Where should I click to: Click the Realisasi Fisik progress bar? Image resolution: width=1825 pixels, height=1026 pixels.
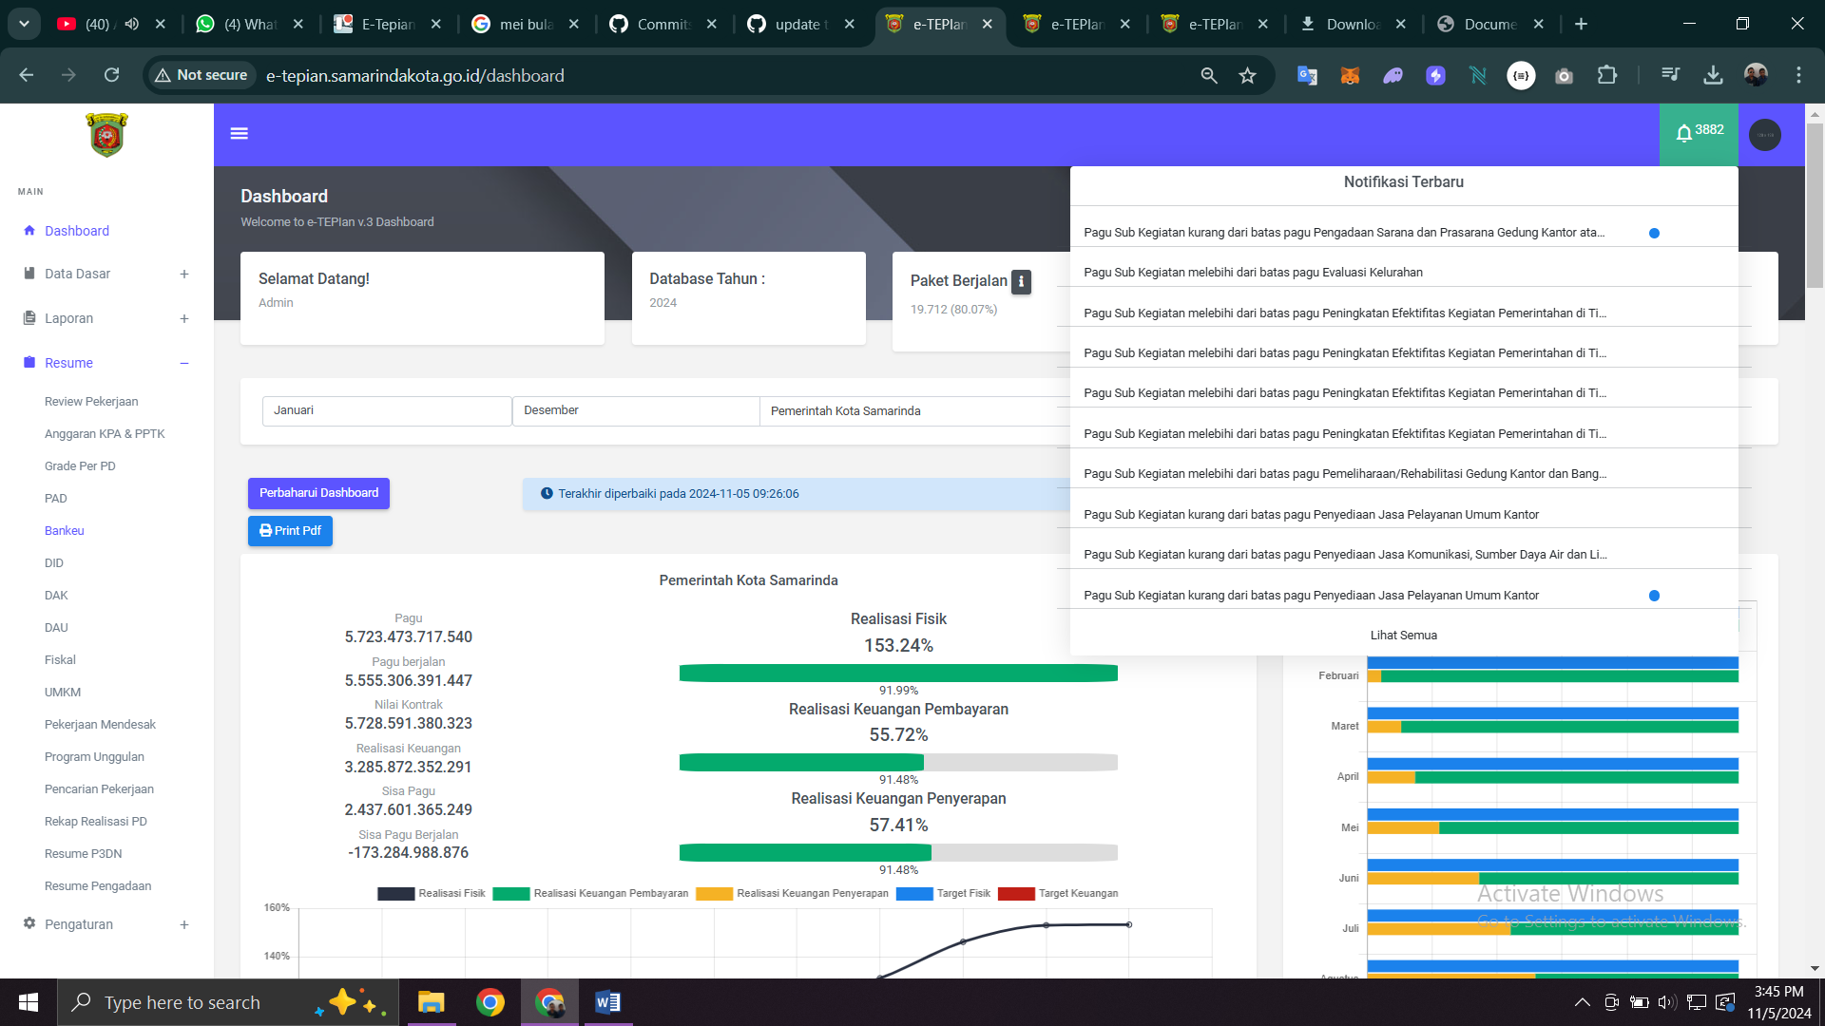coord(898,674)
